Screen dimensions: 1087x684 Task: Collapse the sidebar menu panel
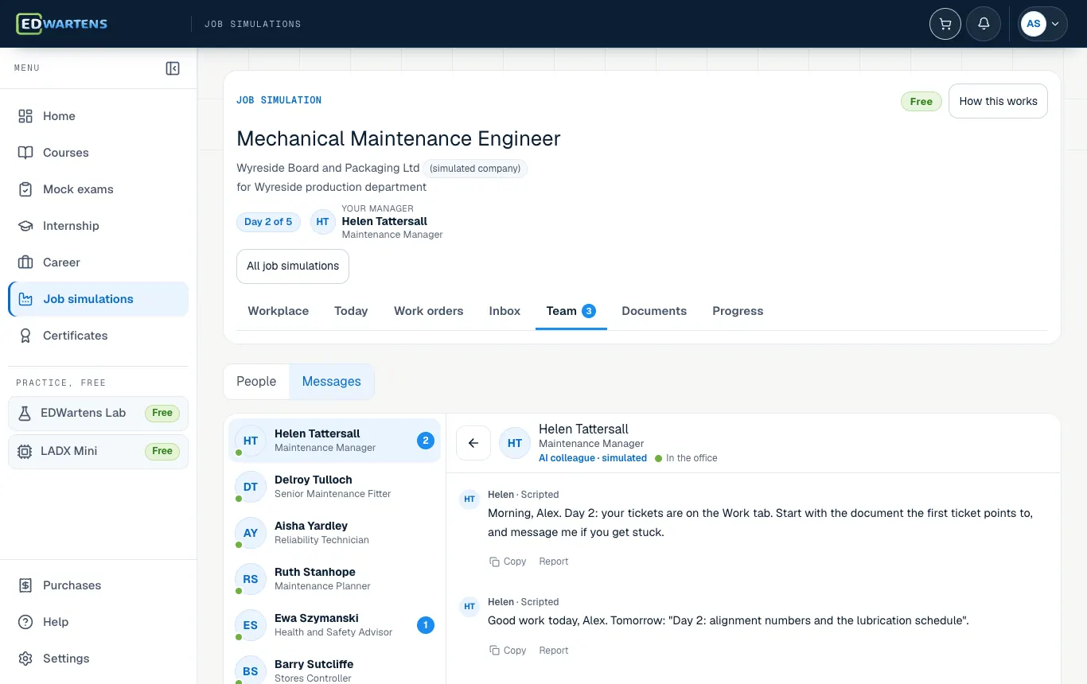pyautogui.click(x=173, y=68)
